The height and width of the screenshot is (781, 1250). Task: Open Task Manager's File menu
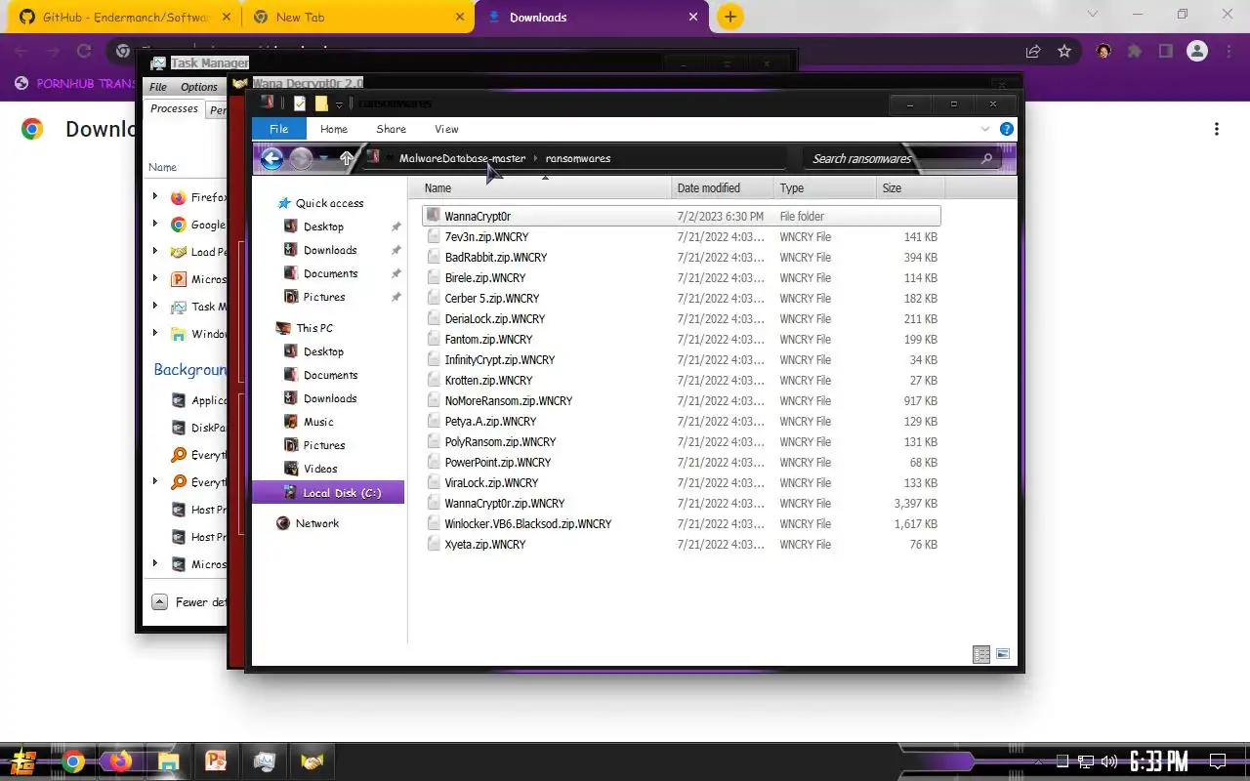158,87
